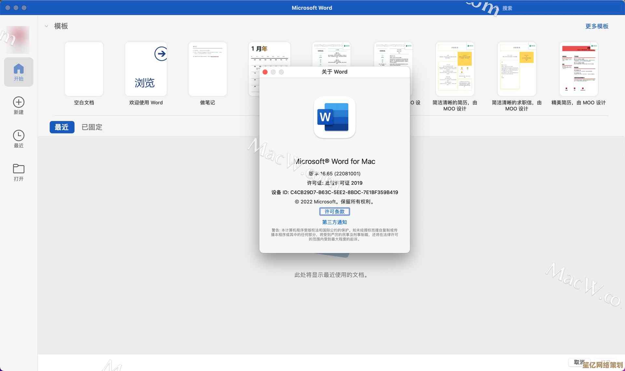Click the New (新建) plus icon
This screenshot has height=371, width=625.
(19, 102)
